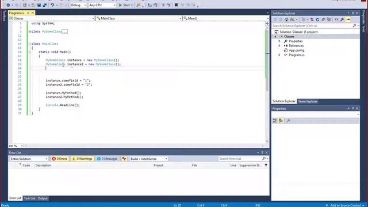Toggle the 0 Messages filter
The image size is (368, 207).
coord(107,159)
